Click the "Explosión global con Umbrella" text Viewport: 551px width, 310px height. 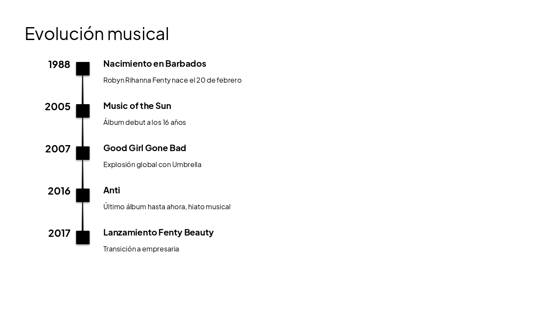click(152, 164)
